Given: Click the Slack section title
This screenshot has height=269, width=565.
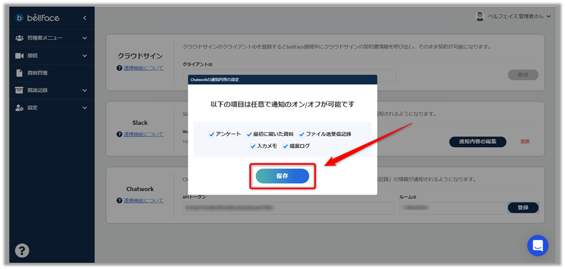Looking at the screenshot, I should (x=140, y=123).
